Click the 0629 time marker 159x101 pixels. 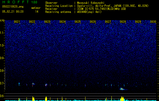pos(138,22)
